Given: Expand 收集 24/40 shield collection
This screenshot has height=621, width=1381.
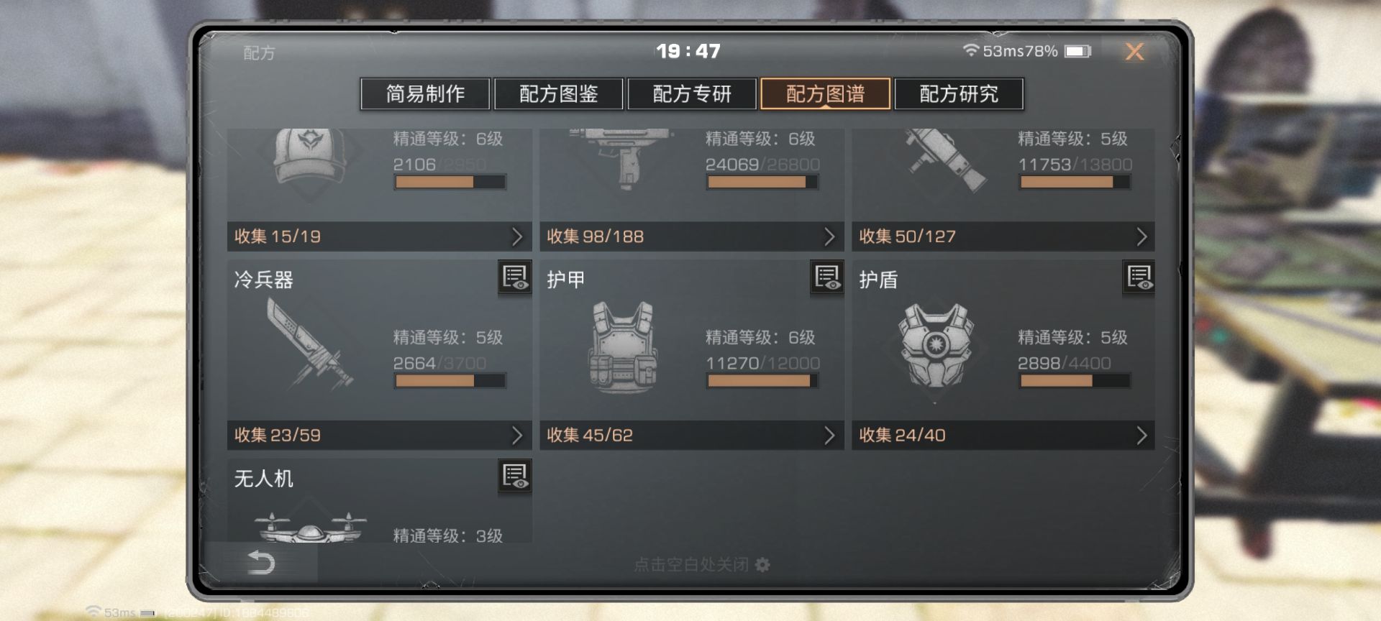Looking at the screenshot, I should pyautogui.click(x=1003, y=435).
